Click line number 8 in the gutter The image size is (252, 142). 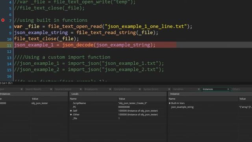(x=10, y=27)
